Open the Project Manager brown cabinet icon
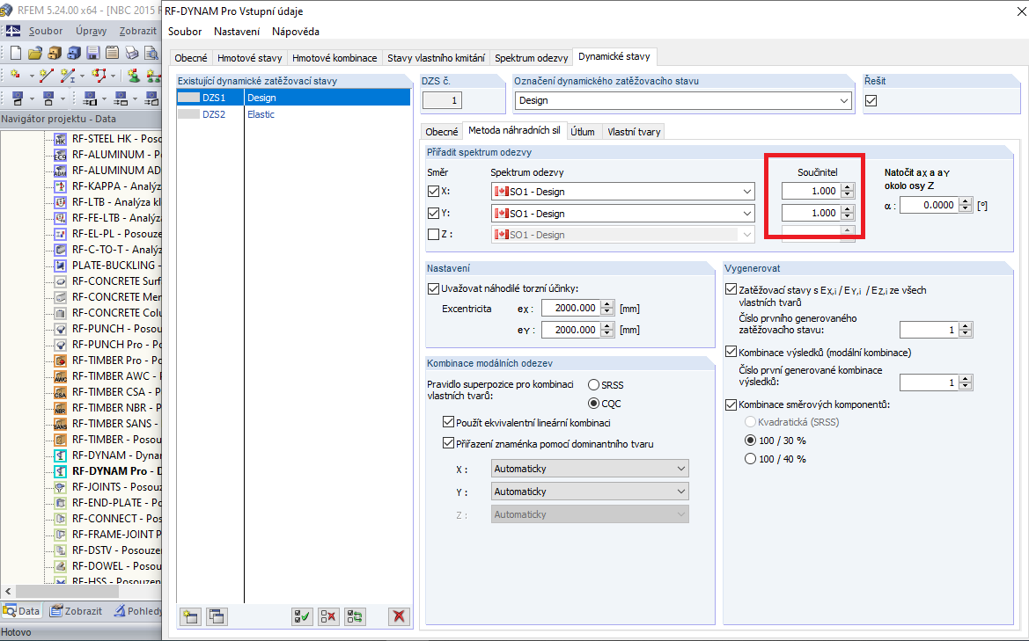The image size is (1029, 641). [55, 53]
